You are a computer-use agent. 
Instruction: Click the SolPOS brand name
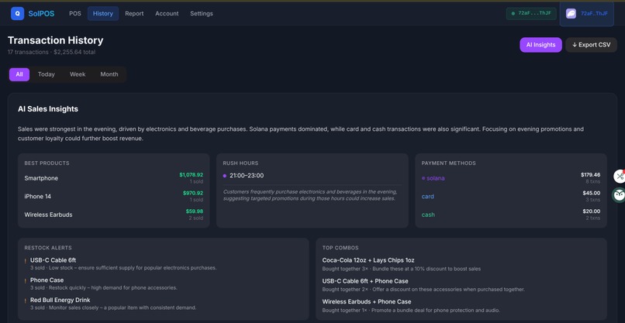click(41, 14)
